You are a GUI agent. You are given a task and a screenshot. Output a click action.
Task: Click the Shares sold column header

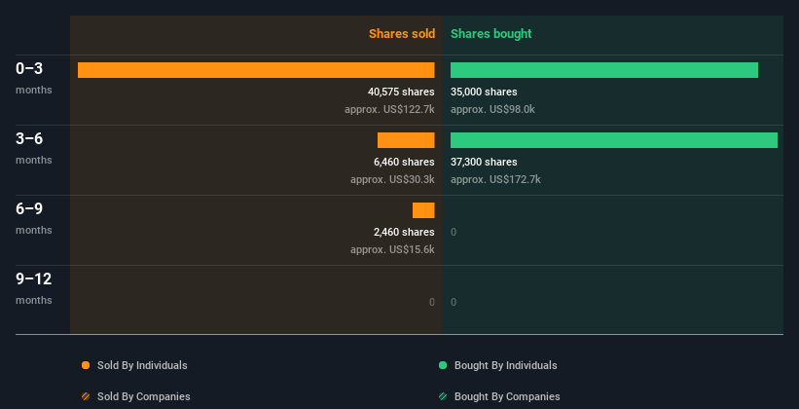tap(402, 34)
